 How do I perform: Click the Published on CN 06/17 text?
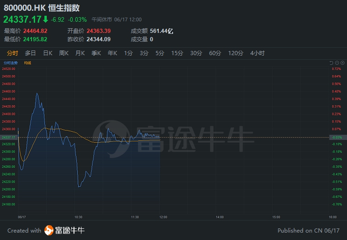[x=309, y=230]
